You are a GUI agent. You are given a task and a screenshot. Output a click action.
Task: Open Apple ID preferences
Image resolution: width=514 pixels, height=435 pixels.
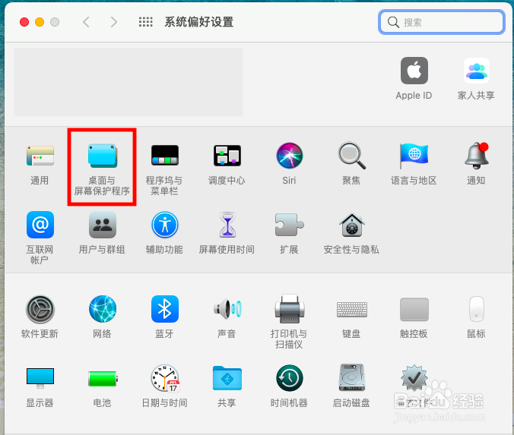tap(414, 71)
